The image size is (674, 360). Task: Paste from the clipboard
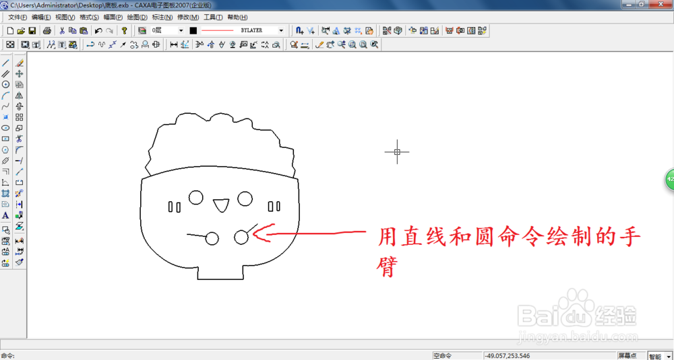84,30
